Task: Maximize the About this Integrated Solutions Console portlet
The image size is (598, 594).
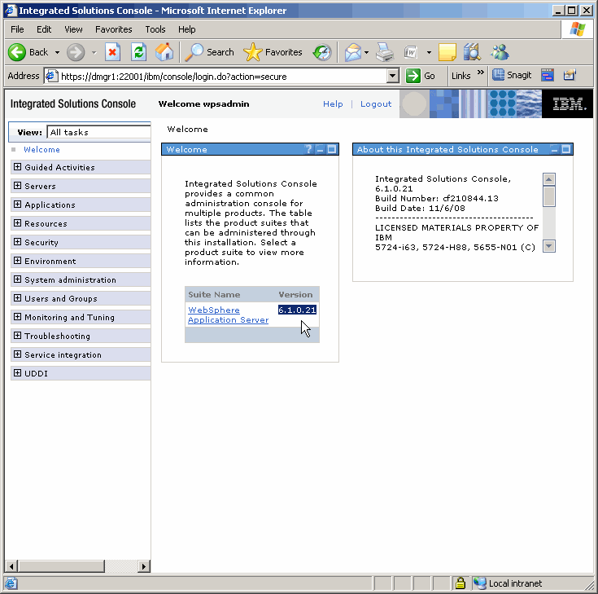Action: pyautogui.click(x=566, y=150)
